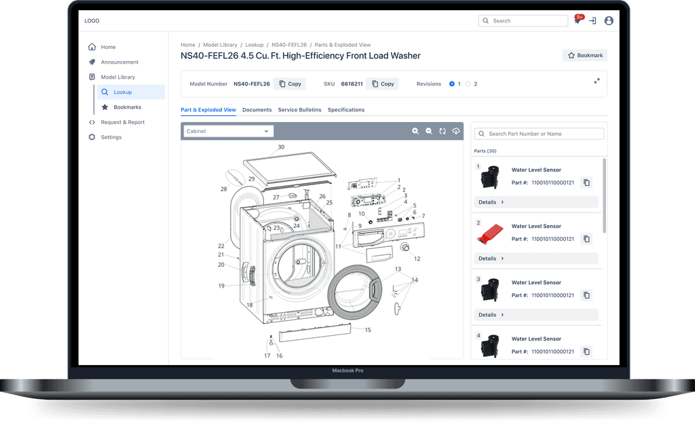Viewport: 695px width, 424px height.
Task: Click NS40-FEFL26 in the breadcrumb
Action: [289, 45]
